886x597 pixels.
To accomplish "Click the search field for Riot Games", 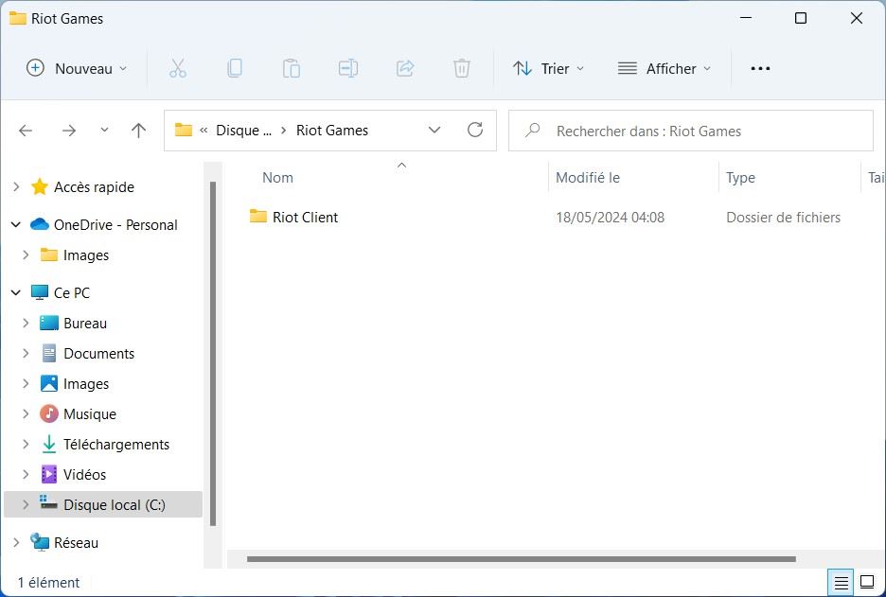I will pos(700,132).
